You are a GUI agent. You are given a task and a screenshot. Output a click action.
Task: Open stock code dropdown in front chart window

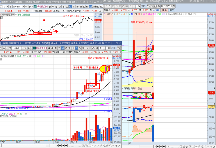click(x=23, y=48)
